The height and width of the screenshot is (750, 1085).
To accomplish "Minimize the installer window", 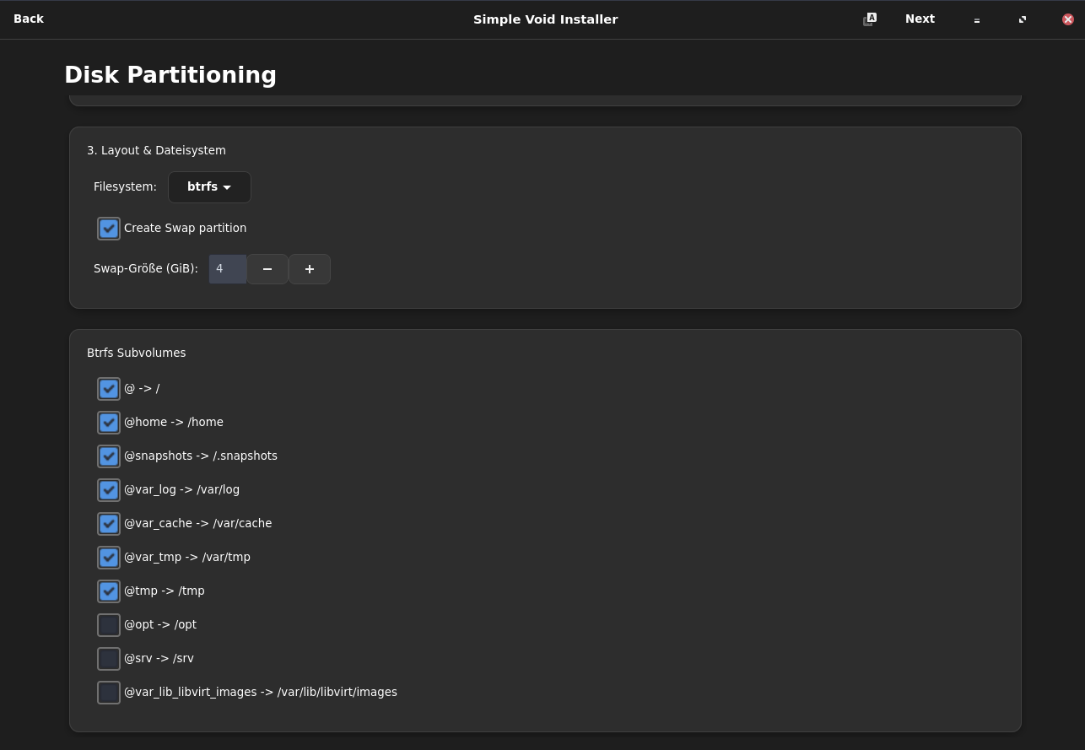I will 976,19.
